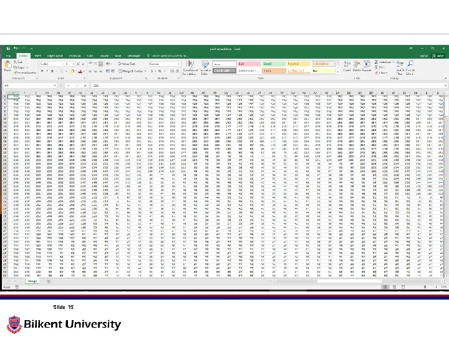The height and width of the screenshot is (337, 449).
Task: Select the Good cell style
Action: point(274,64)
